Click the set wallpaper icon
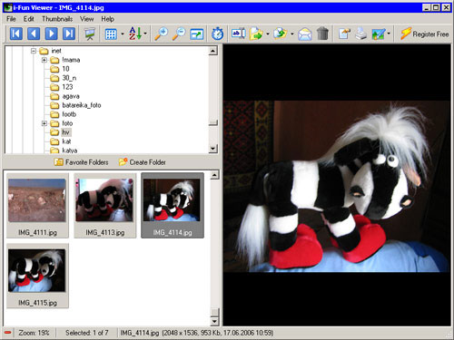Viewport: 454px width, 340px height. click(379, 34)
